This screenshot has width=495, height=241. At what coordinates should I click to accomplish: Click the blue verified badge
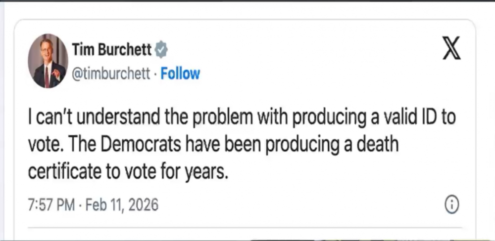coord(161,49)
